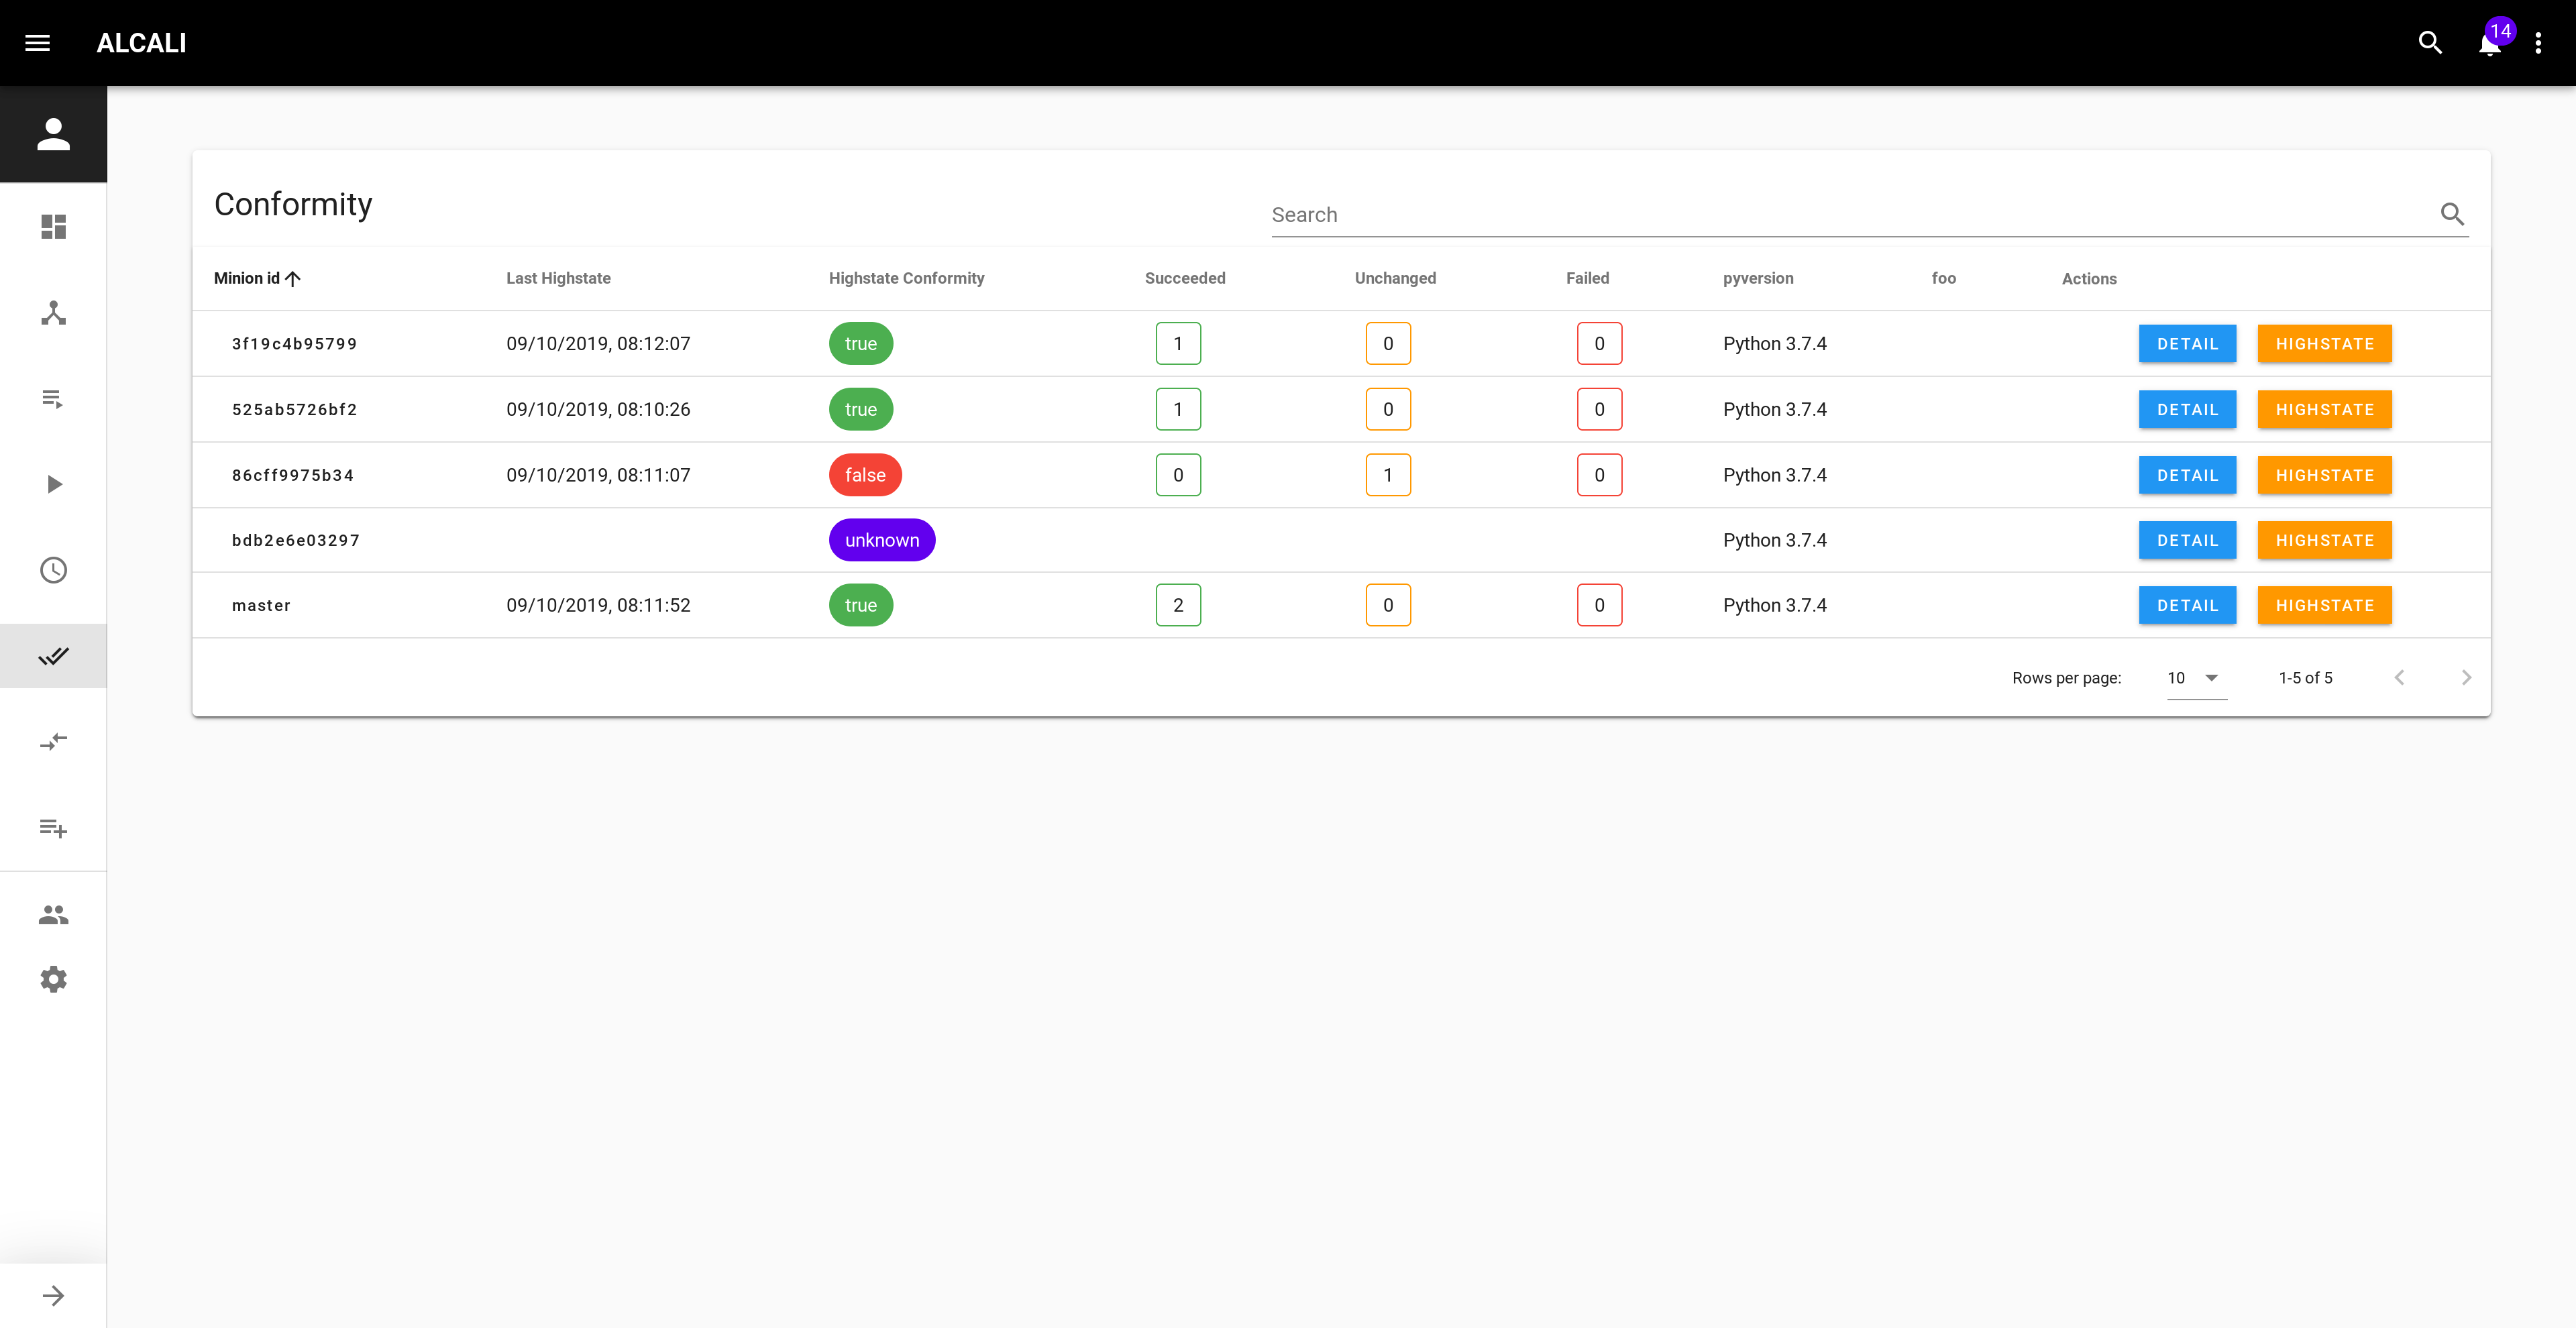Screen dimensions: 2576x1328
Task: Select Rows per page dropdown
Action: 2190,676
